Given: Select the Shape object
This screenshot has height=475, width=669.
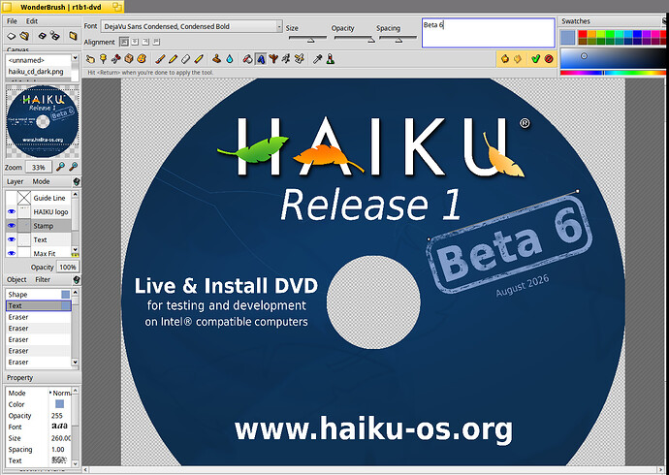Looking at the screenshot, I should 39,295.
